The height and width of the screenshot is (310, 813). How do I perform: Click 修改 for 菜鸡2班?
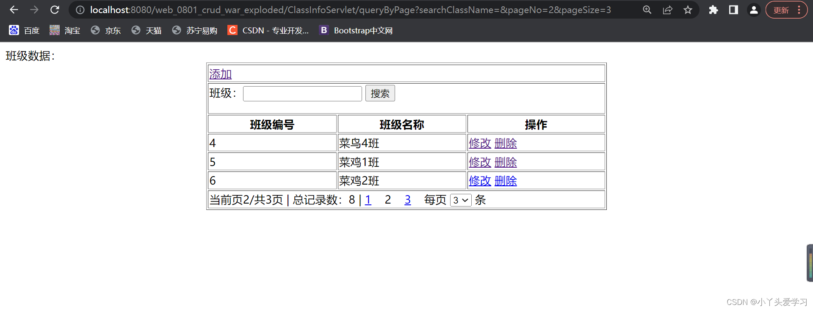point(480,181)
